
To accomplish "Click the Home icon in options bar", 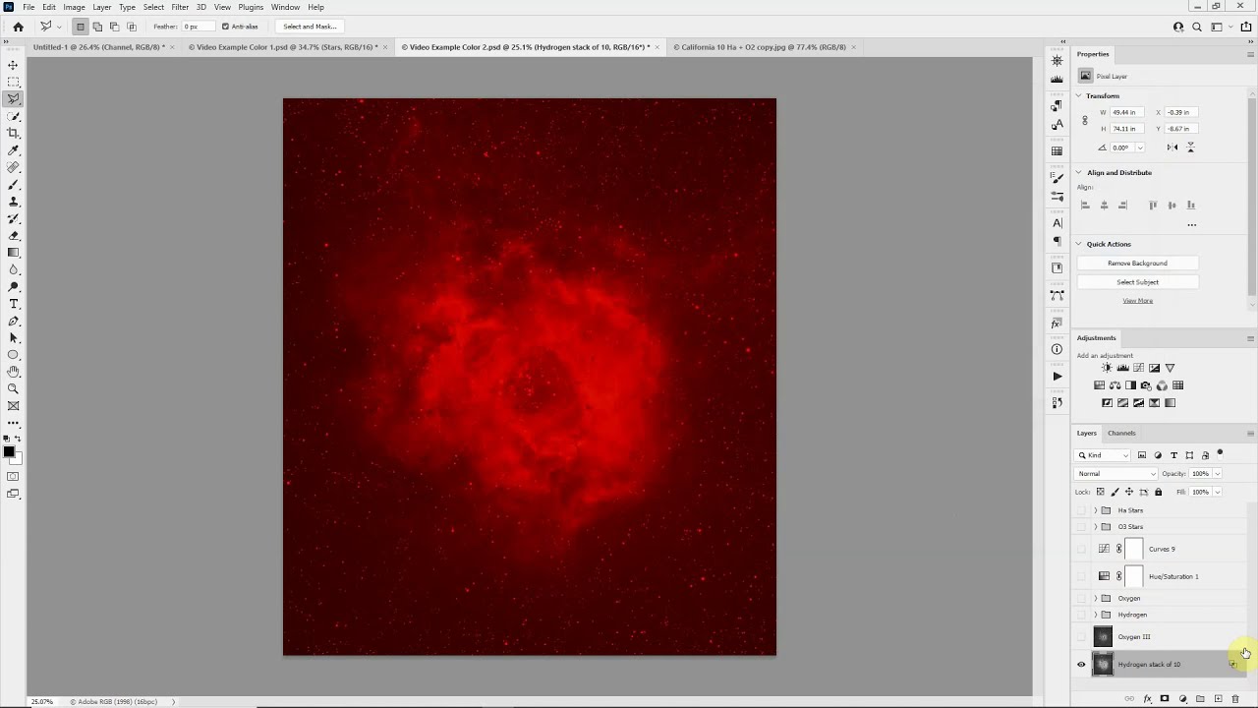I will point(18,27).
